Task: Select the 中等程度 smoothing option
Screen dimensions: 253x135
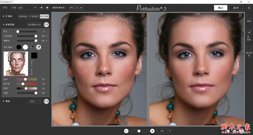Action: [x=34, y=16]
